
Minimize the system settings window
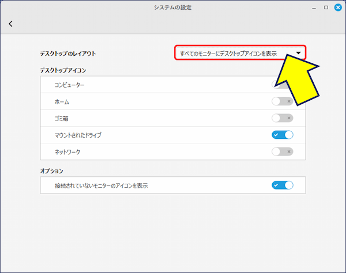[315, 7]
